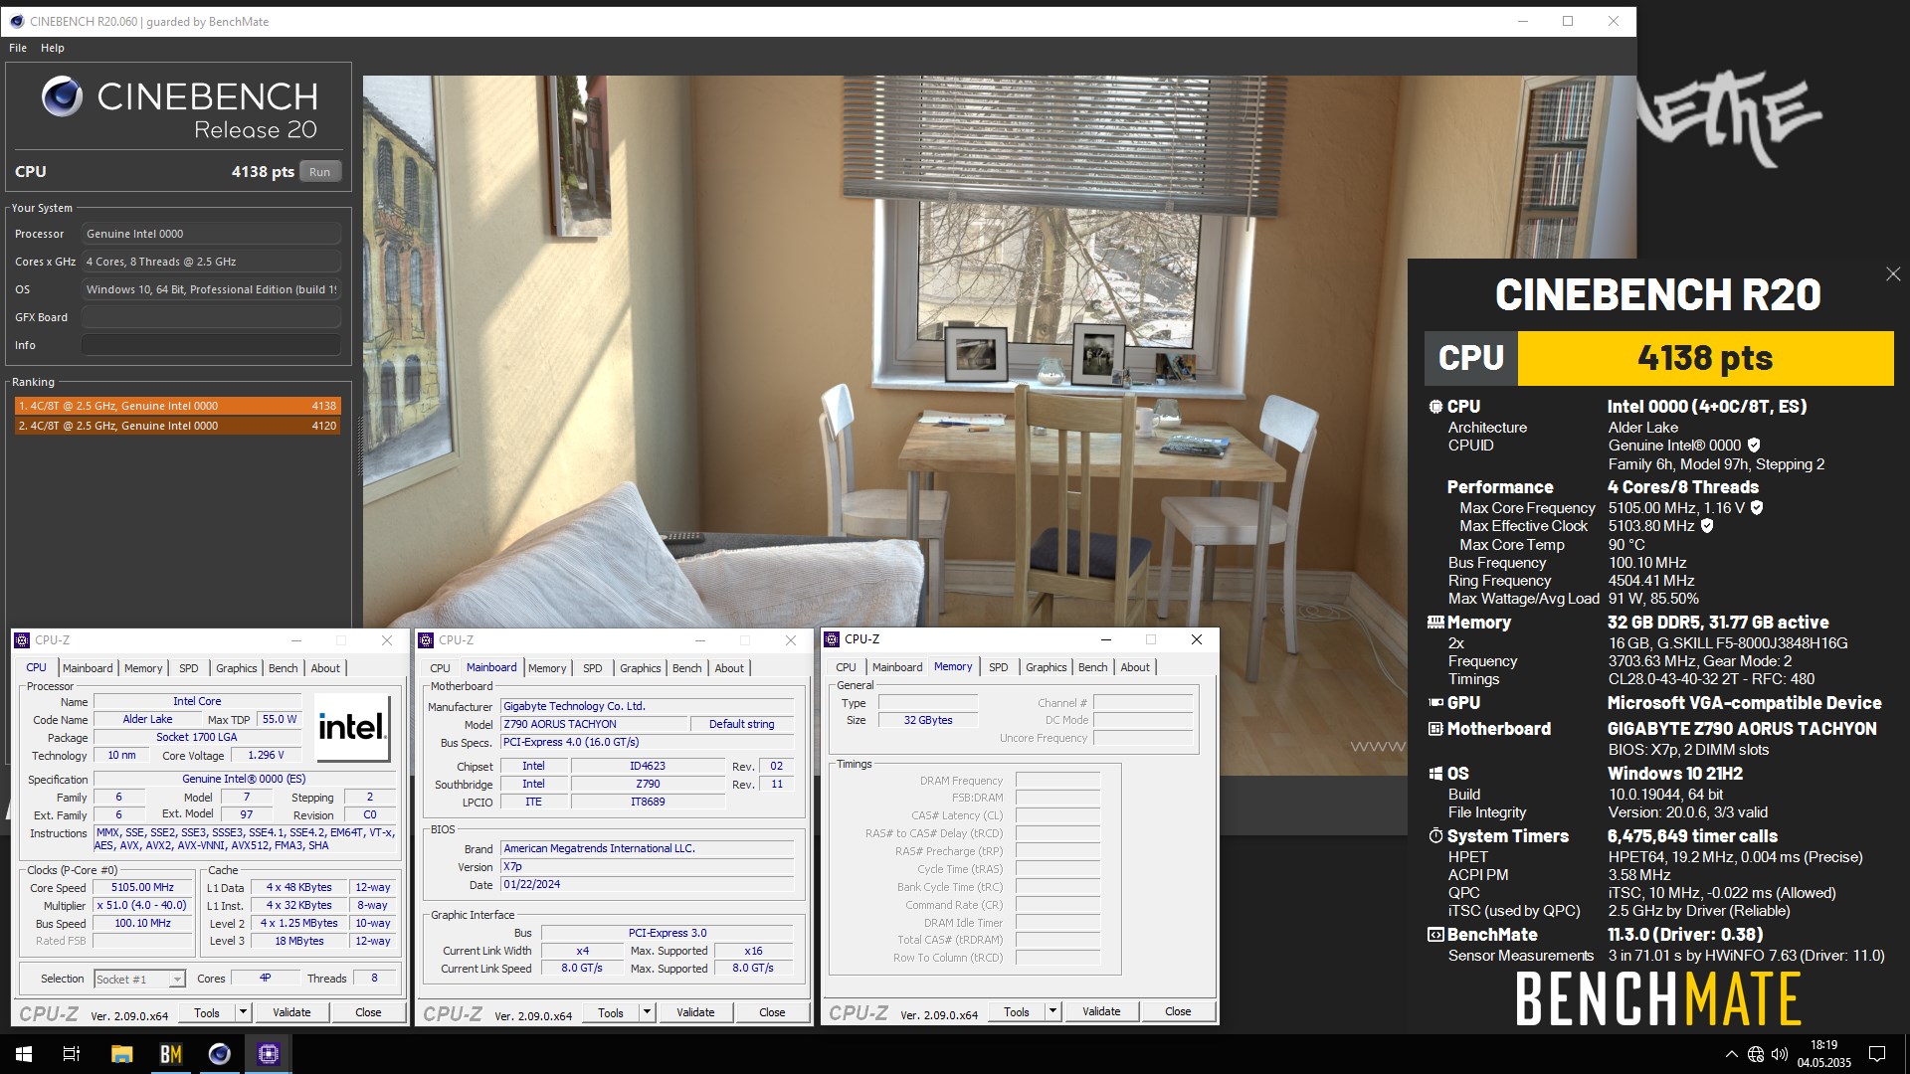Show hidden tray icons chevron
1910x1074 pixels.
1731,1054
